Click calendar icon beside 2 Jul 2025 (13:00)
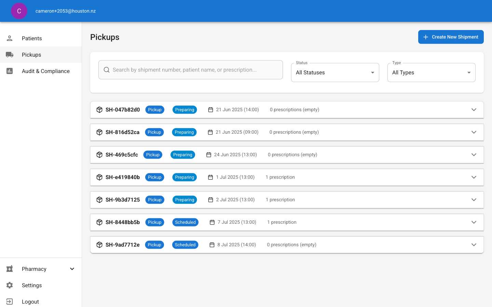Image resolution: width=492 pixels, height=307 pixels. [210, 200]
